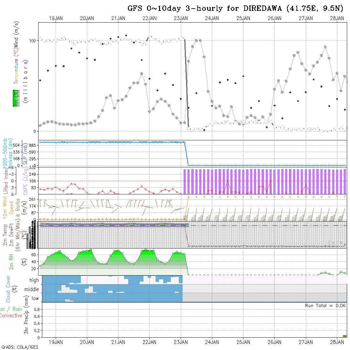Select the 'low' cloud cover row label
Screen dimensions: 350x350
point(35,298)
